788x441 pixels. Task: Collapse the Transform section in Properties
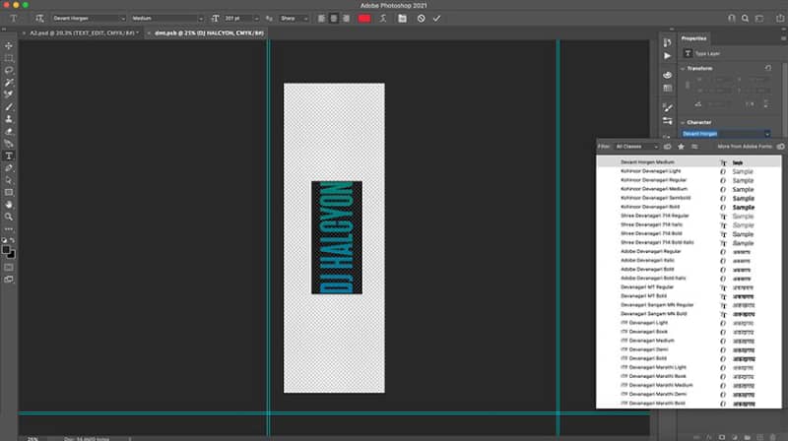point(683,68)
